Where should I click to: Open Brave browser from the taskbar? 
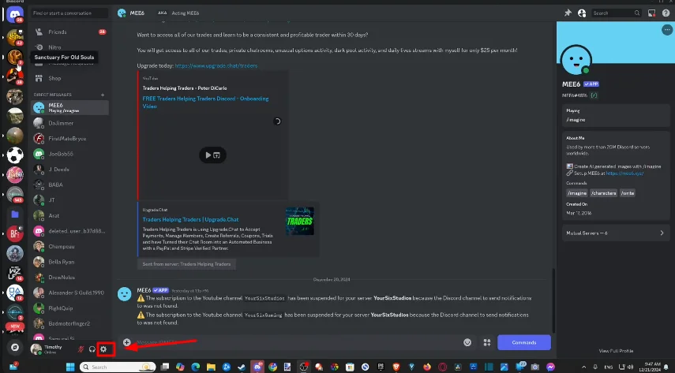396,367
